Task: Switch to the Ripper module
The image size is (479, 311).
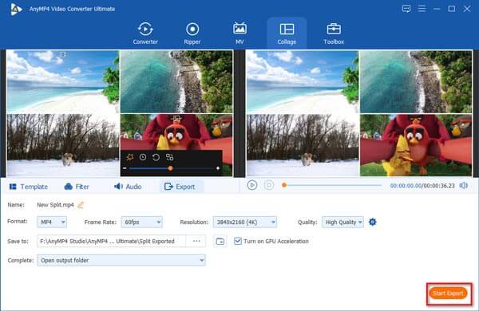Action: click(192, 33)
